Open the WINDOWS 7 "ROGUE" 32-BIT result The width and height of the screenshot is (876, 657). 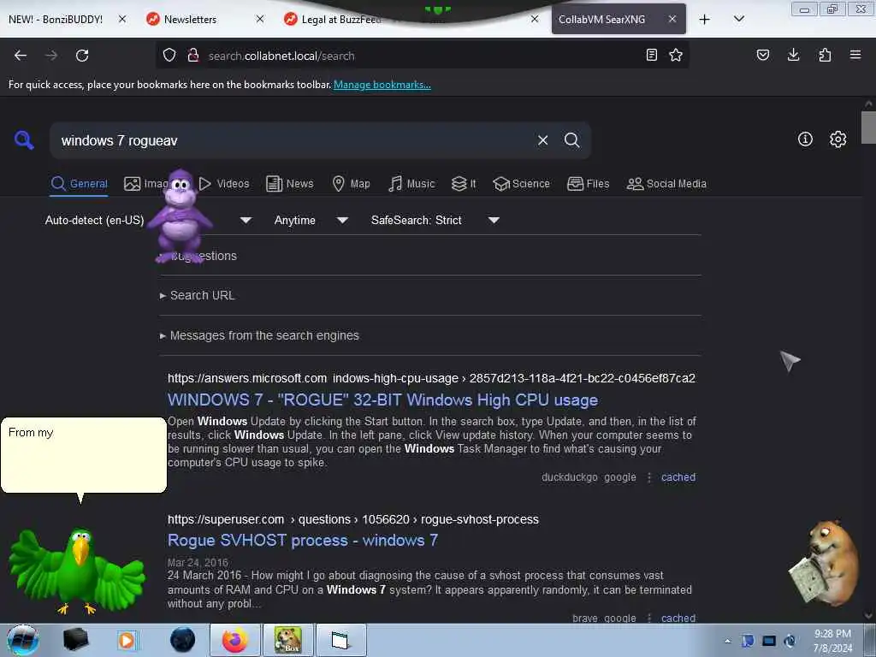coord(382,400)
